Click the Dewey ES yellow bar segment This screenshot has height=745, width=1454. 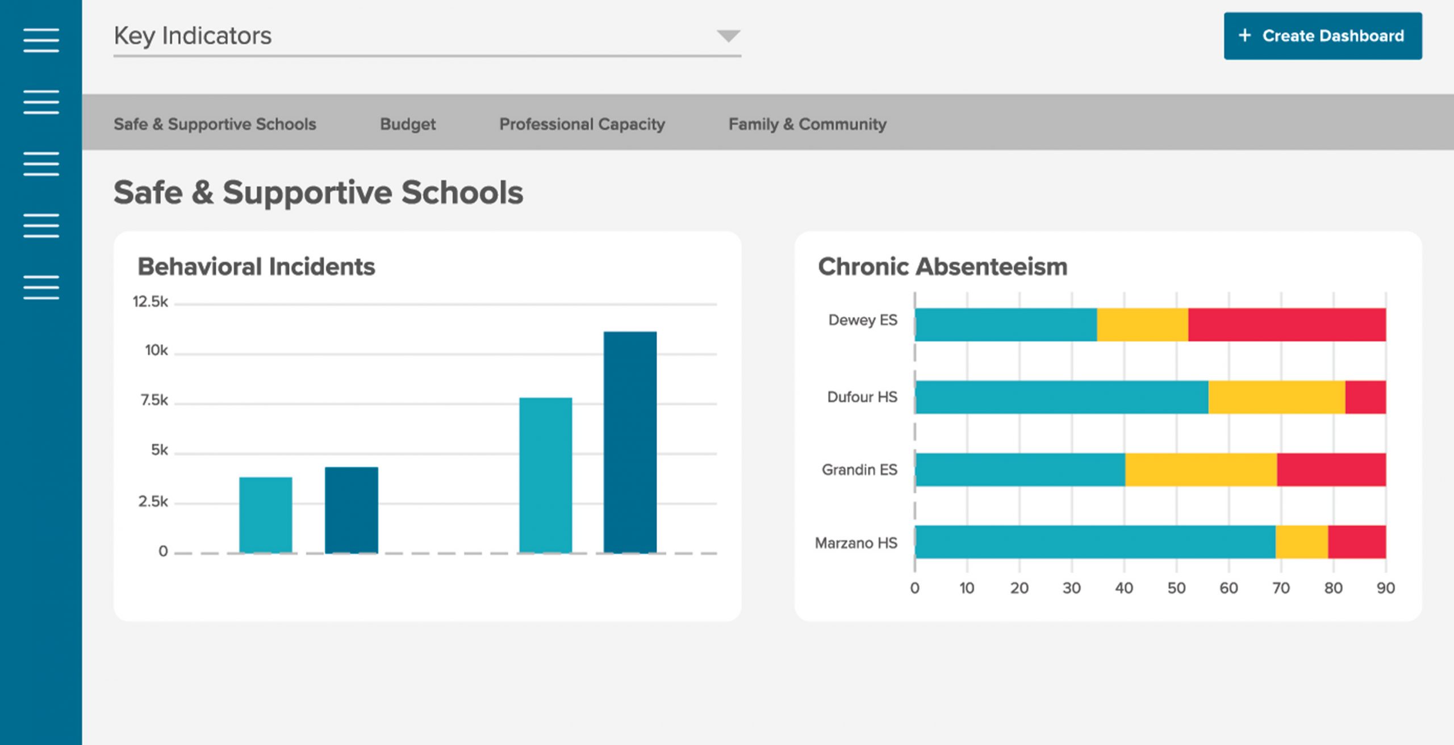click(x=1142, y=325)
